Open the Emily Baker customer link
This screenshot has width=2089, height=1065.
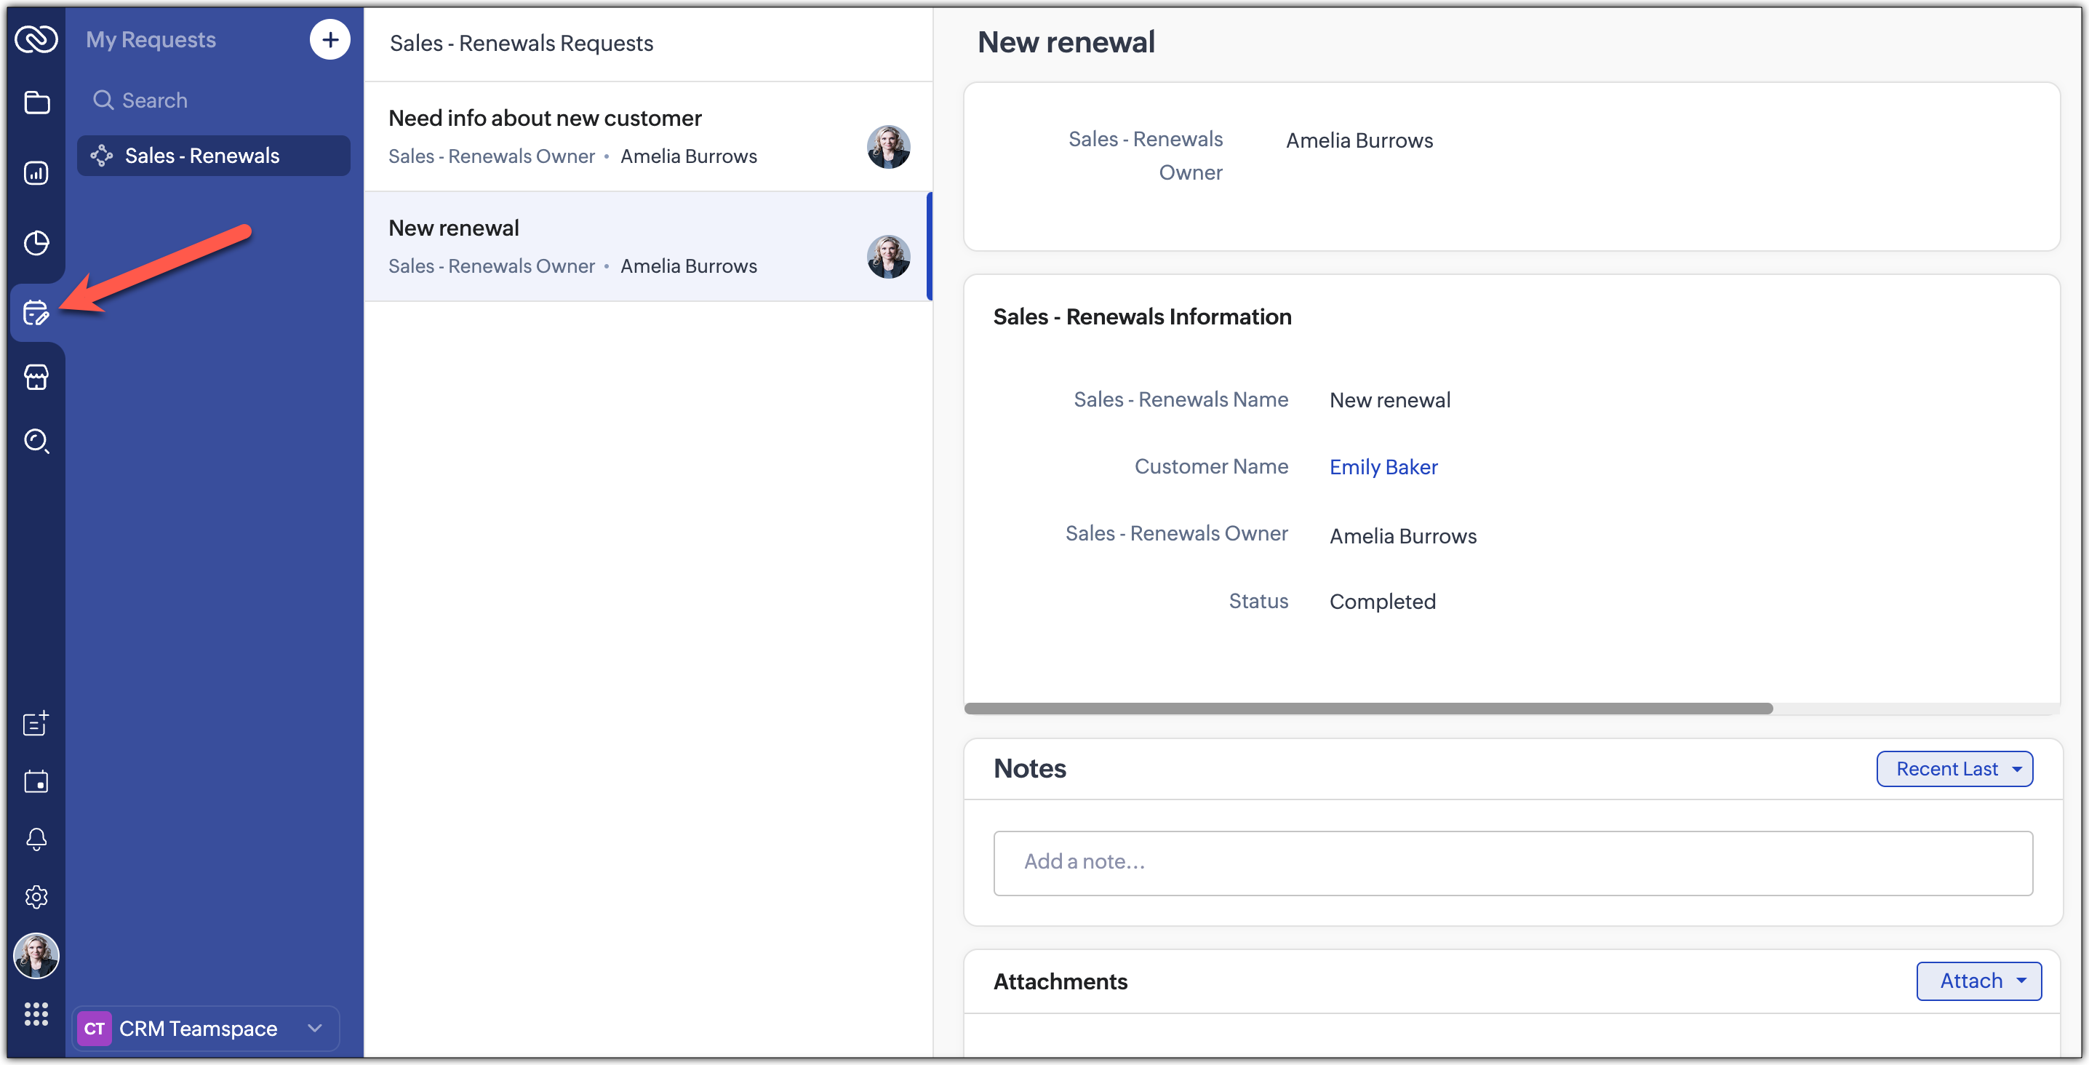(x=1383, y=467)
